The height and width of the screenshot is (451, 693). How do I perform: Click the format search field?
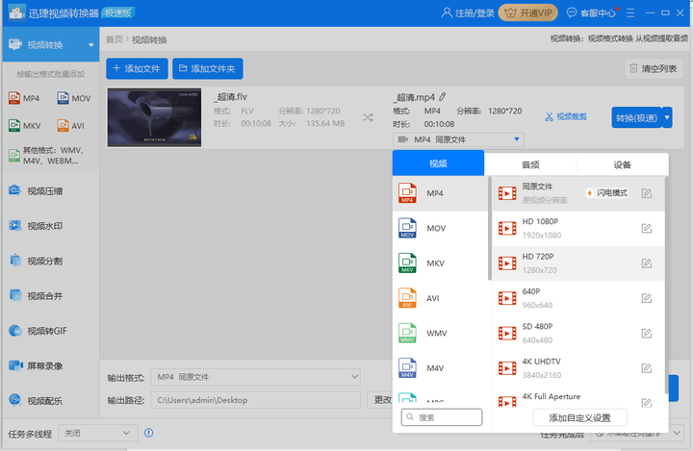tap(442, 417)
